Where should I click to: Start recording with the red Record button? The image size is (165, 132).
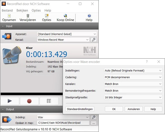coord(29,101)
